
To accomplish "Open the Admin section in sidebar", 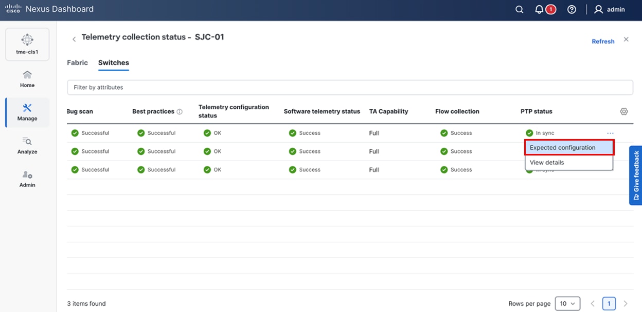I will click(x=27, y=179).
